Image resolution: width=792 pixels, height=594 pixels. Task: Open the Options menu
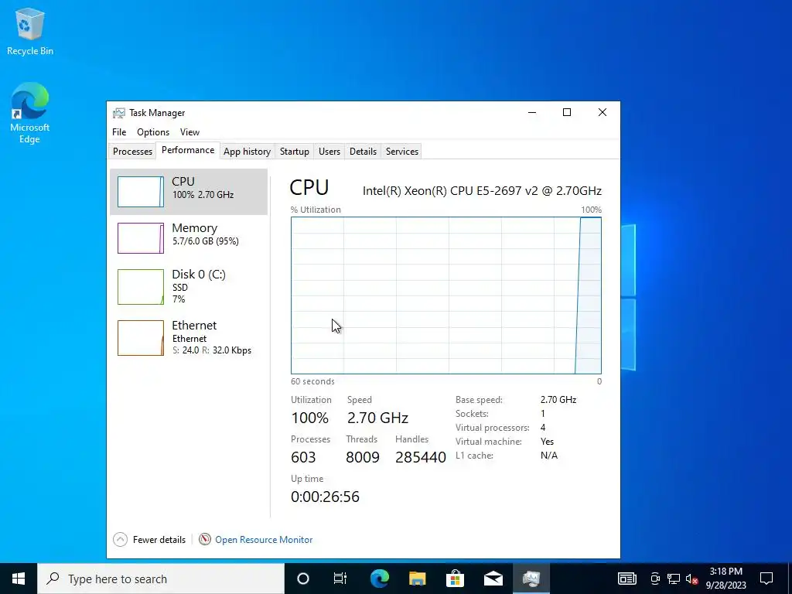[x=153, y=131]
